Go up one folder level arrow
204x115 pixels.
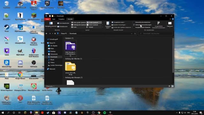tap(55, 34)
